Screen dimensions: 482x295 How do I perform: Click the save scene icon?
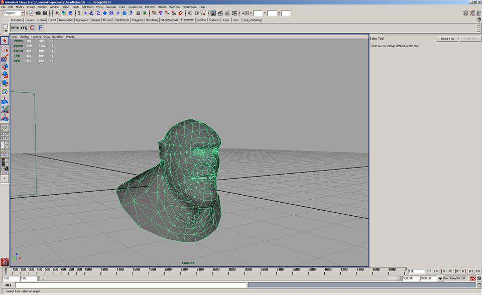[x=45, y=13]
